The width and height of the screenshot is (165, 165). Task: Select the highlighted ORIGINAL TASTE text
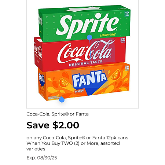pyautogui.click(x=85, y=63)
